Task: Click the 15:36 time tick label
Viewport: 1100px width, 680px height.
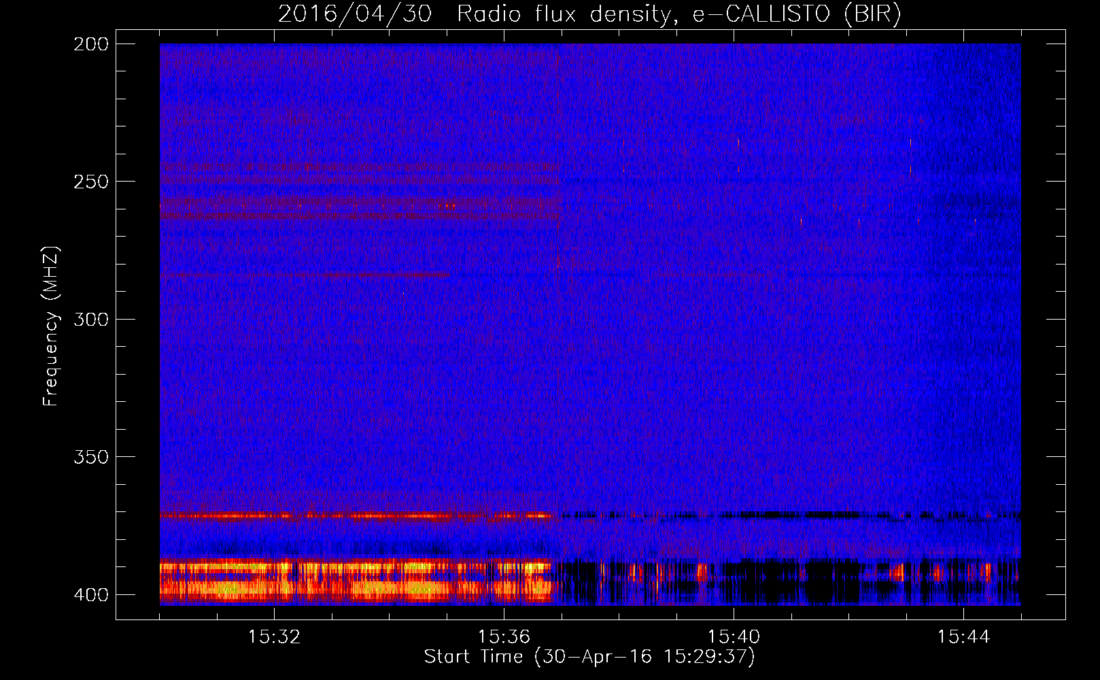Action: [x=504, y=637]
